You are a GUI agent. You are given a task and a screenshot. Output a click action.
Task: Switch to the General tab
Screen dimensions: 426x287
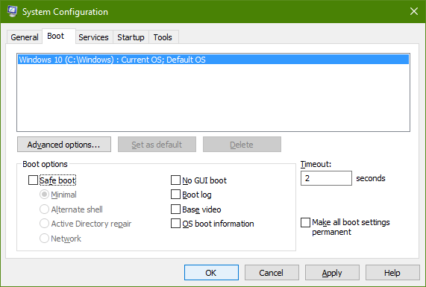[25, 37]
